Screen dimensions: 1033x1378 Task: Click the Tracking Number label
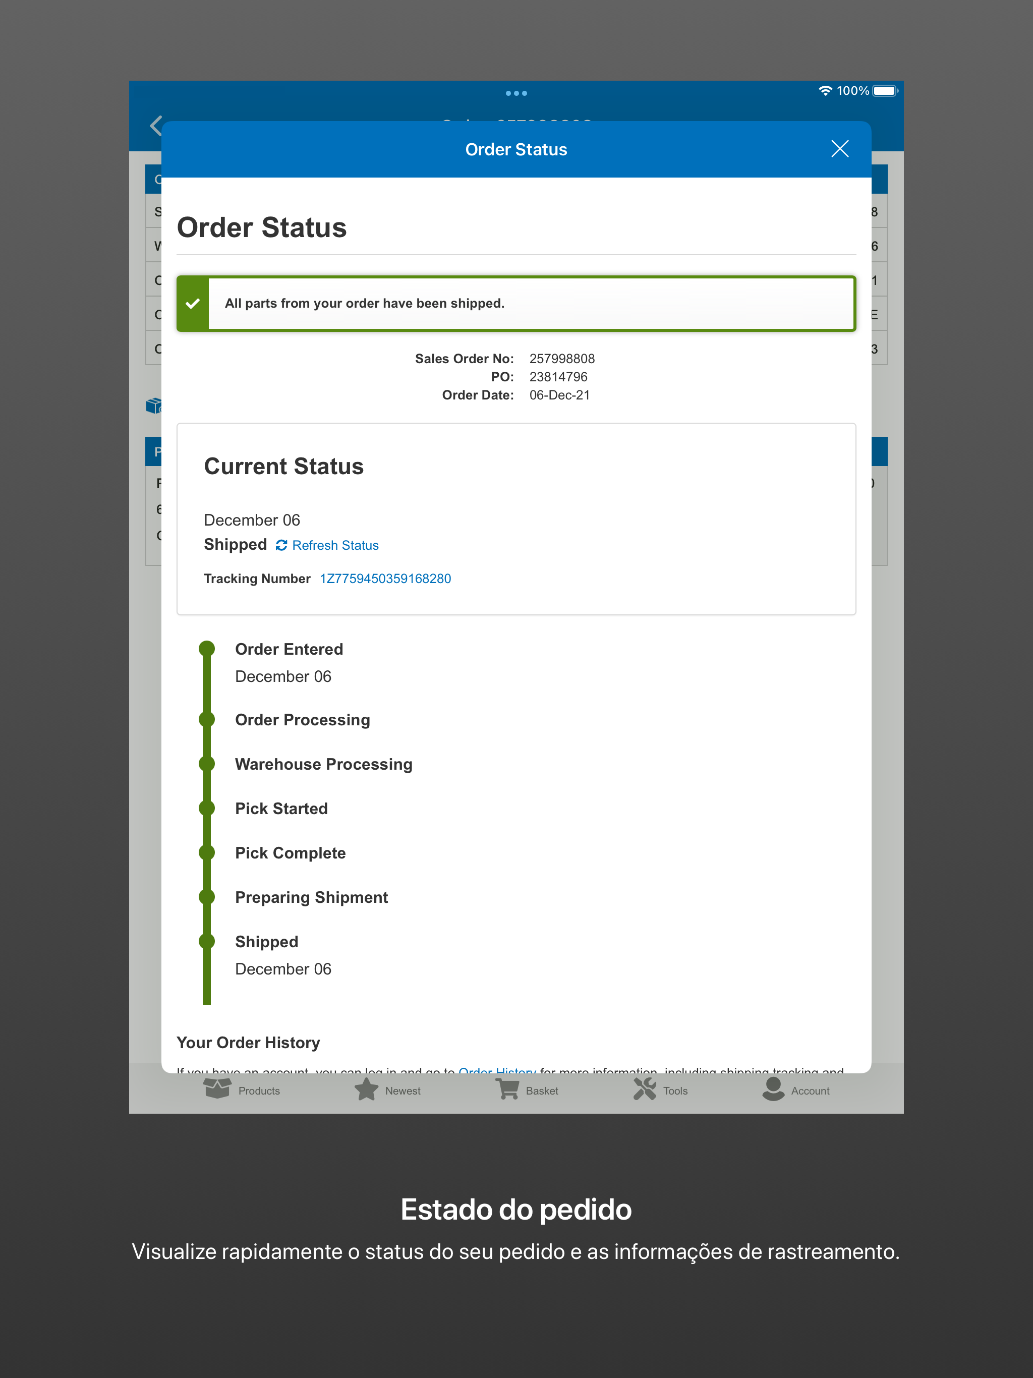257,579
